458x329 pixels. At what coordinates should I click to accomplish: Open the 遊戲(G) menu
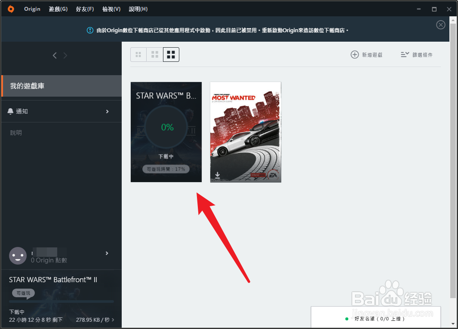[58, 9]
